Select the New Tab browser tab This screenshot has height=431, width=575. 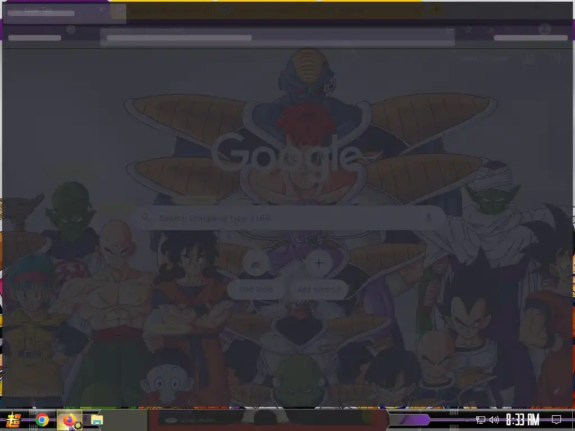pos(56,10)
